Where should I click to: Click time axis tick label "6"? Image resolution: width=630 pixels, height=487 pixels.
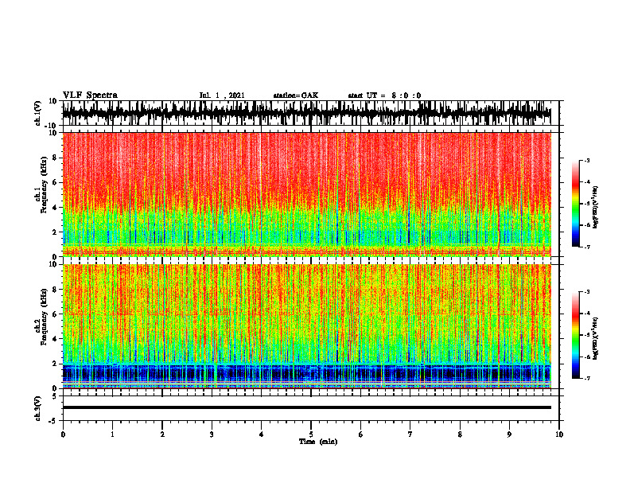[361, 434]
